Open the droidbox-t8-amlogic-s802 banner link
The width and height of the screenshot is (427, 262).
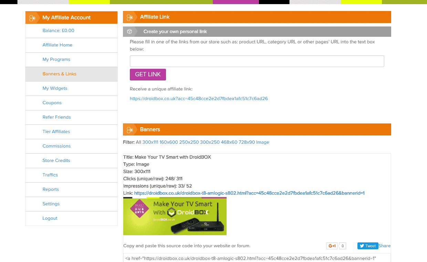click(x=249, y=193)
